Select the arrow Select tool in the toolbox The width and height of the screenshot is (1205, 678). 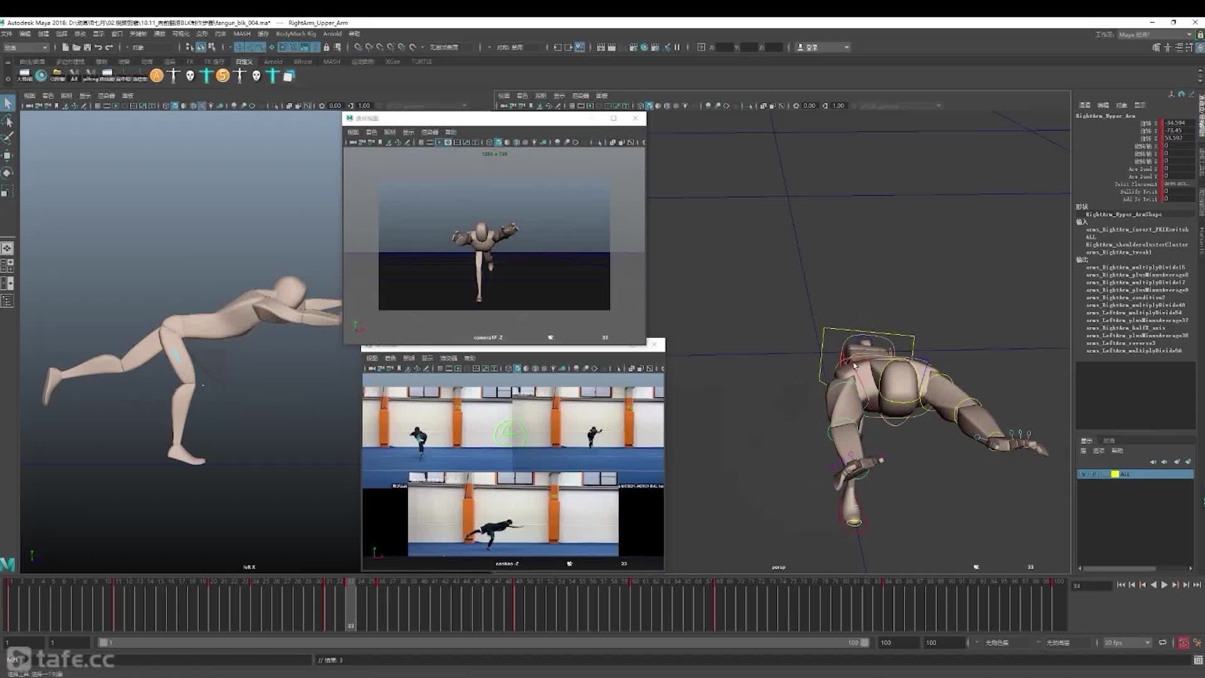point(8,103)
